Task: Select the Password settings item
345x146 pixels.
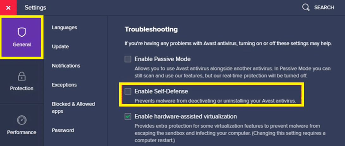Action: point(63,130)
